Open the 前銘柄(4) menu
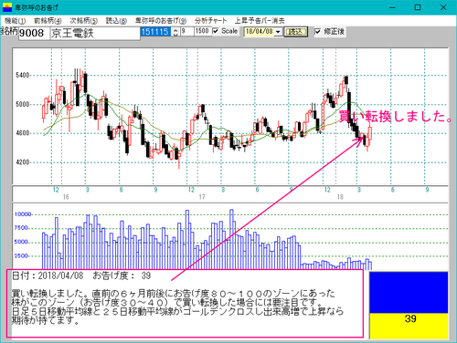 pyautogui.click(x=48, y=21)
